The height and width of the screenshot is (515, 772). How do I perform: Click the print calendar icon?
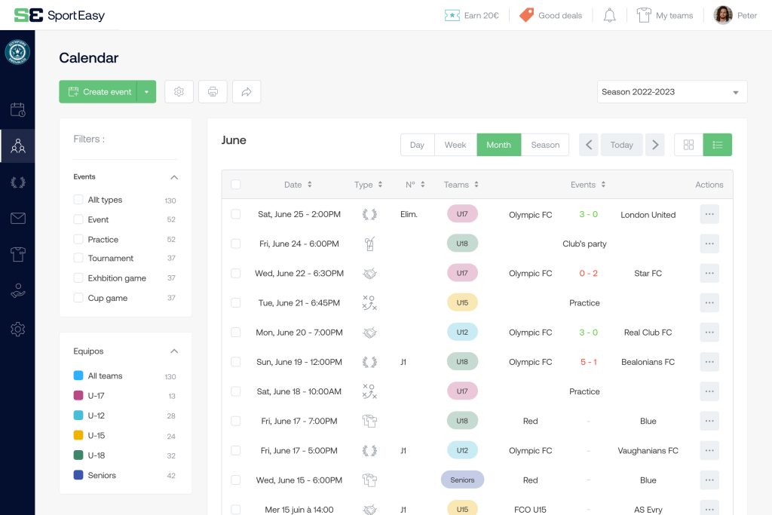(x=213, y=91)
